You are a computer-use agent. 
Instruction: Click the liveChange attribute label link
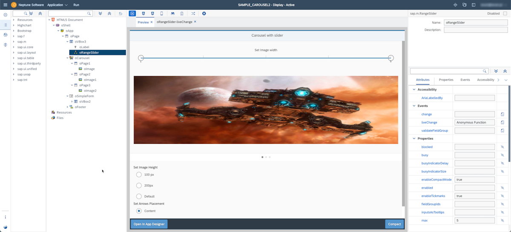tap(429, 123)
